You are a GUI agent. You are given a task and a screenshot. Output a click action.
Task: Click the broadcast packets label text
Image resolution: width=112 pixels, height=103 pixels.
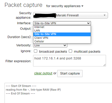coord(53,52)
